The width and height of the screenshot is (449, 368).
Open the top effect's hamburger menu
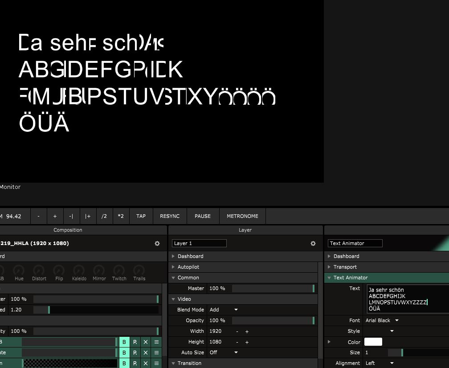pos(156,342)
